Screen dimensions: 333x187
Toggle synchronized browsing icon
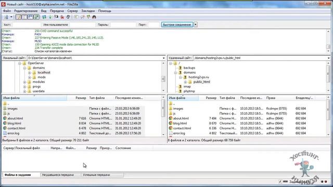tap(88, 17)
